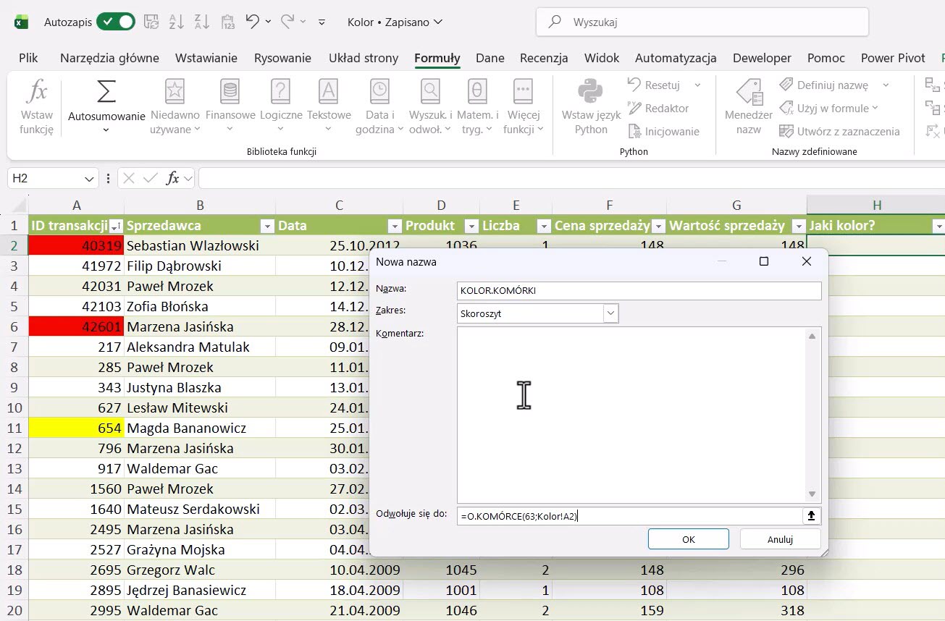Click Python Inicjowanie button
The height and width of the screenshot is (621, 945).
pyautogui.click(x=663, y=132)
